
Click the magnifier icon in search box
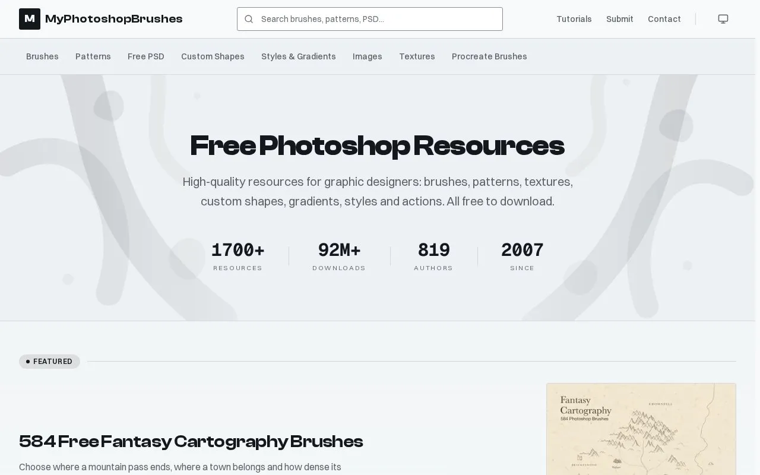(249, 19)
